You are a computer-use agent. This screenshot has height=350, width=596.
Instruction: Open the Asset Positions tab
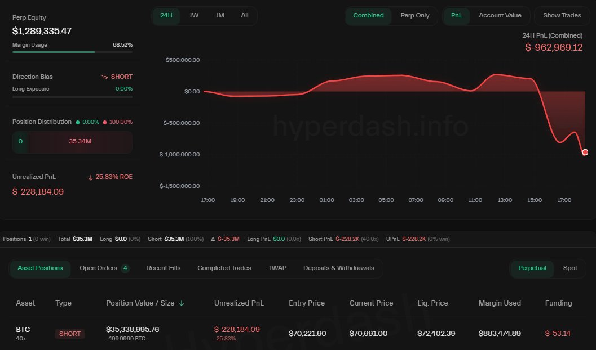click(x=40, y=268)
